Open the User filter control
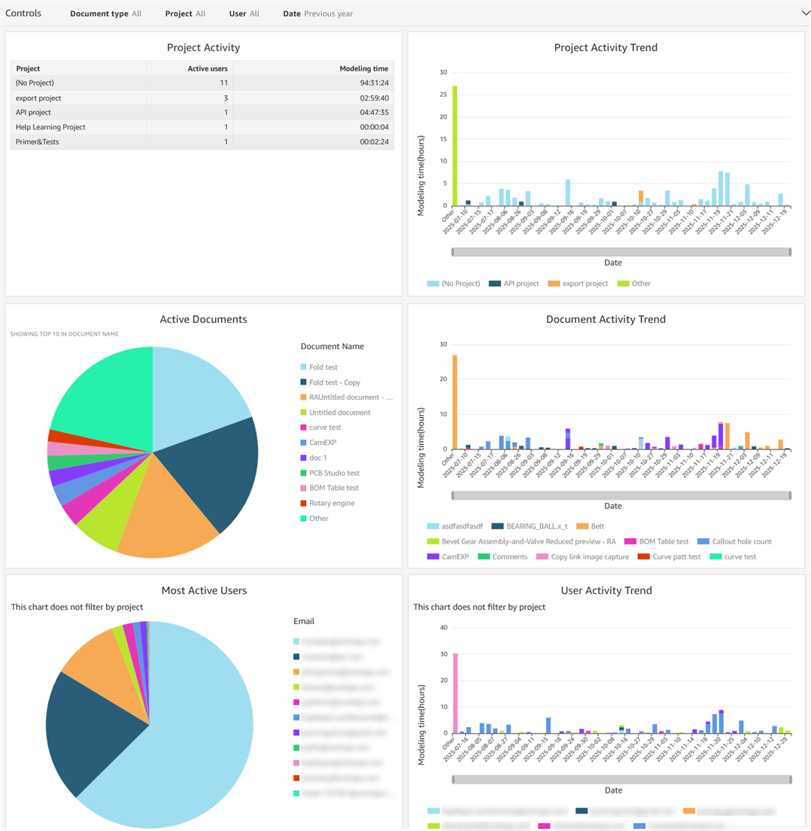811x831 pixels. [245, 14]
